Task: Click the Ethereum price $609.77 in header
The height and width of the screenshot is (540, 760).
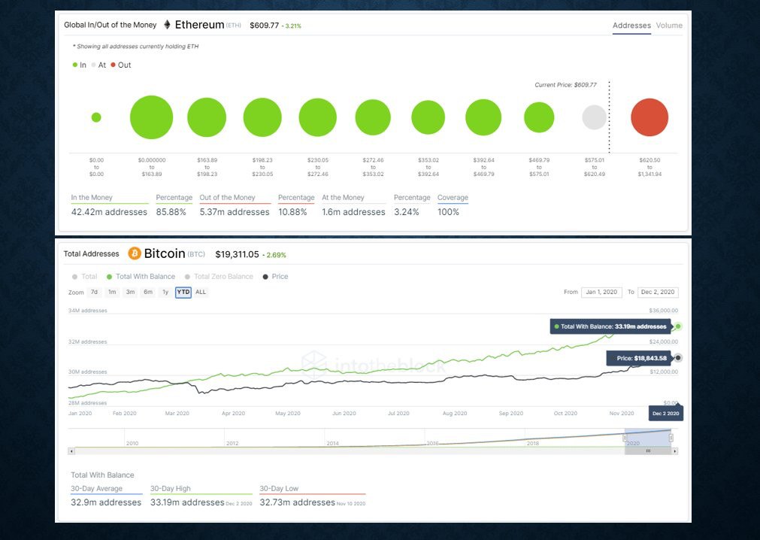Action: point(264,26)
